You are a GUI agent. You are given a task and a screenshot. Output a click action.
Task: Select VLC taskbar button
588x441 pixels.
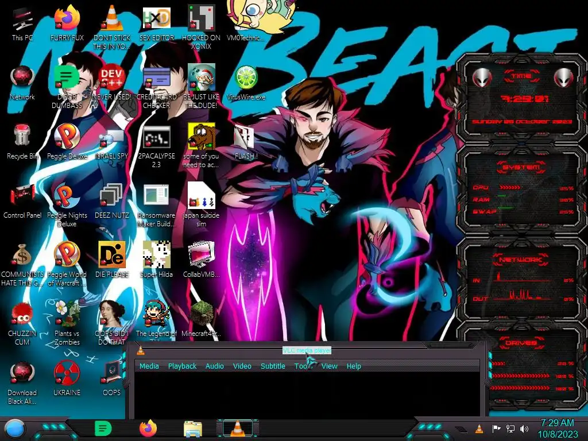click(237, 428)
